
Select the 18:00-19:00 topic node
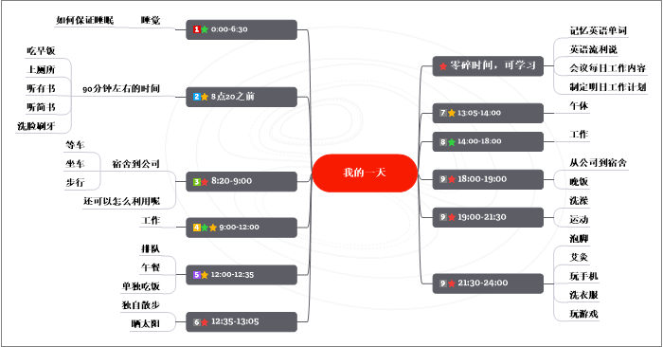click(x=488, y=179)
